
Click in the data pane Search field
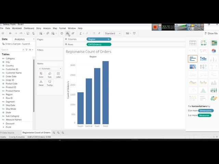point(12,50)
